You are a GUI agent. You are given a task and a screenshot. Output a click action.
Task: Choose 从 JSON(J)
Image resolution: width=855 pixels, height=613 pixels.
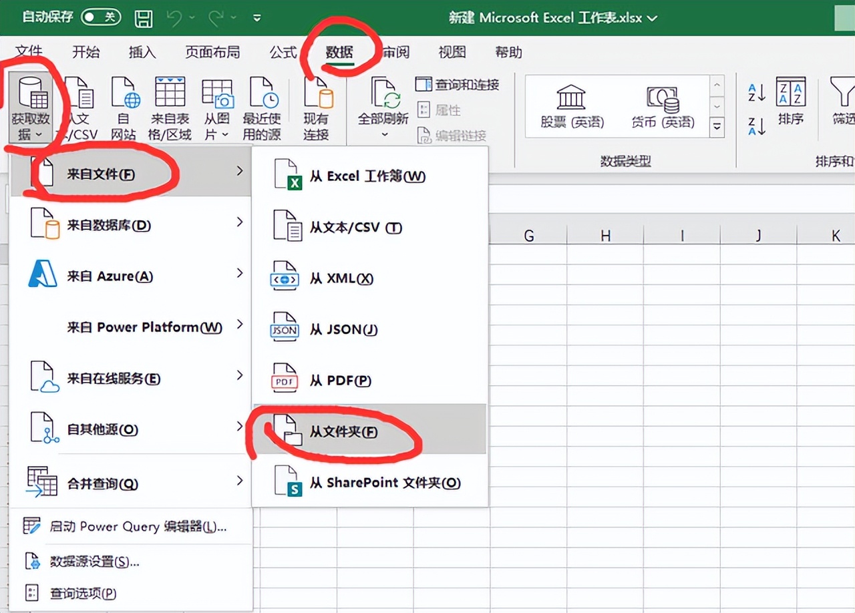pos(369,329)
